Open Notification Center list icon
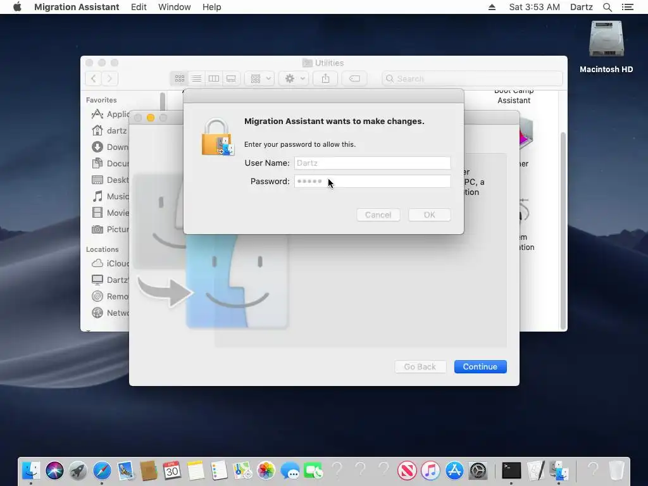 click(627, 7)
